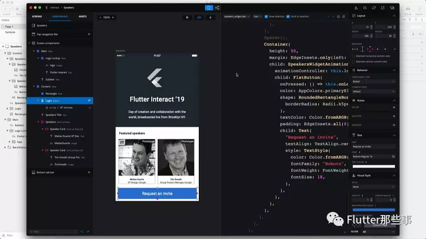
Task: Add an On Tap state
Action: tap(394, 107)
